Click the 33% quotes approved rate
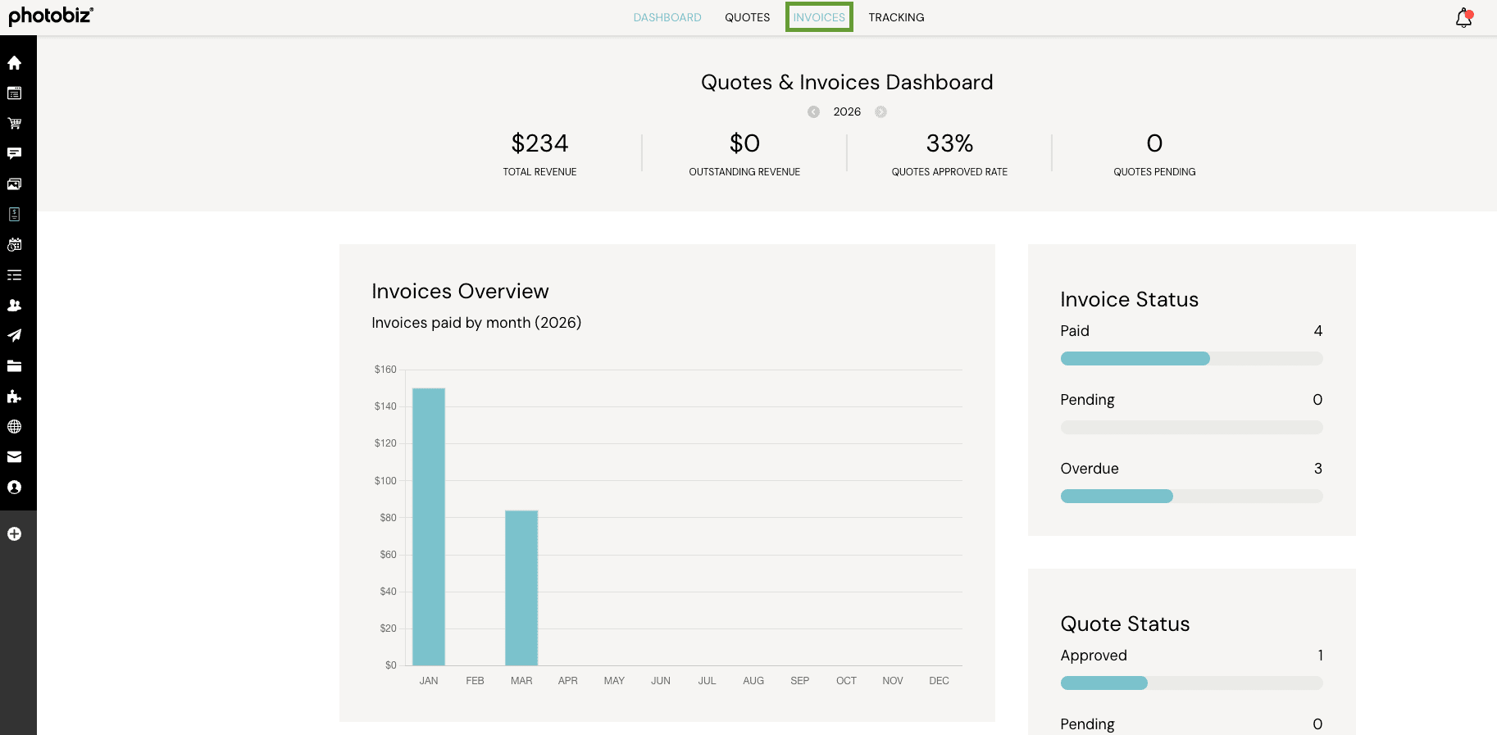The height and width of the screenshot is (735, 1497). point(949,143)
